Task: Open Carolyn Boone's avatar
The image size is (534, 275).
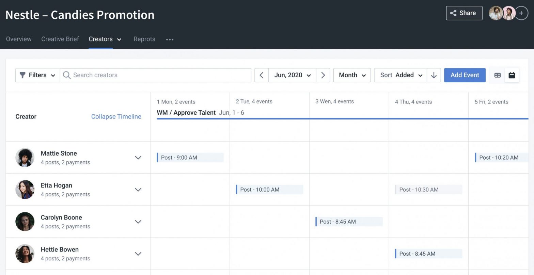Action: pyautogui.click(x=25, y=221)
